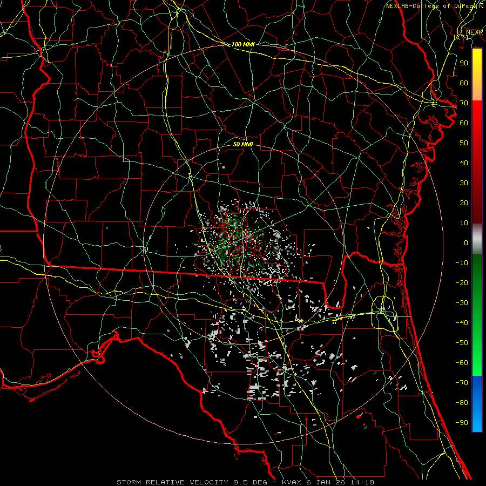Select the Storm Relative Velocity caption at bottom
The image size is (486, 486).
click(245, 482)
